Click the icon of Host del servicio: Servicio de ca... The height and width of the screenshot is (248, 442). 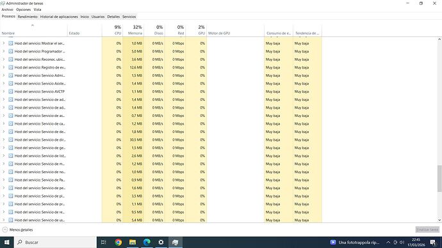(x=11, y=124)
